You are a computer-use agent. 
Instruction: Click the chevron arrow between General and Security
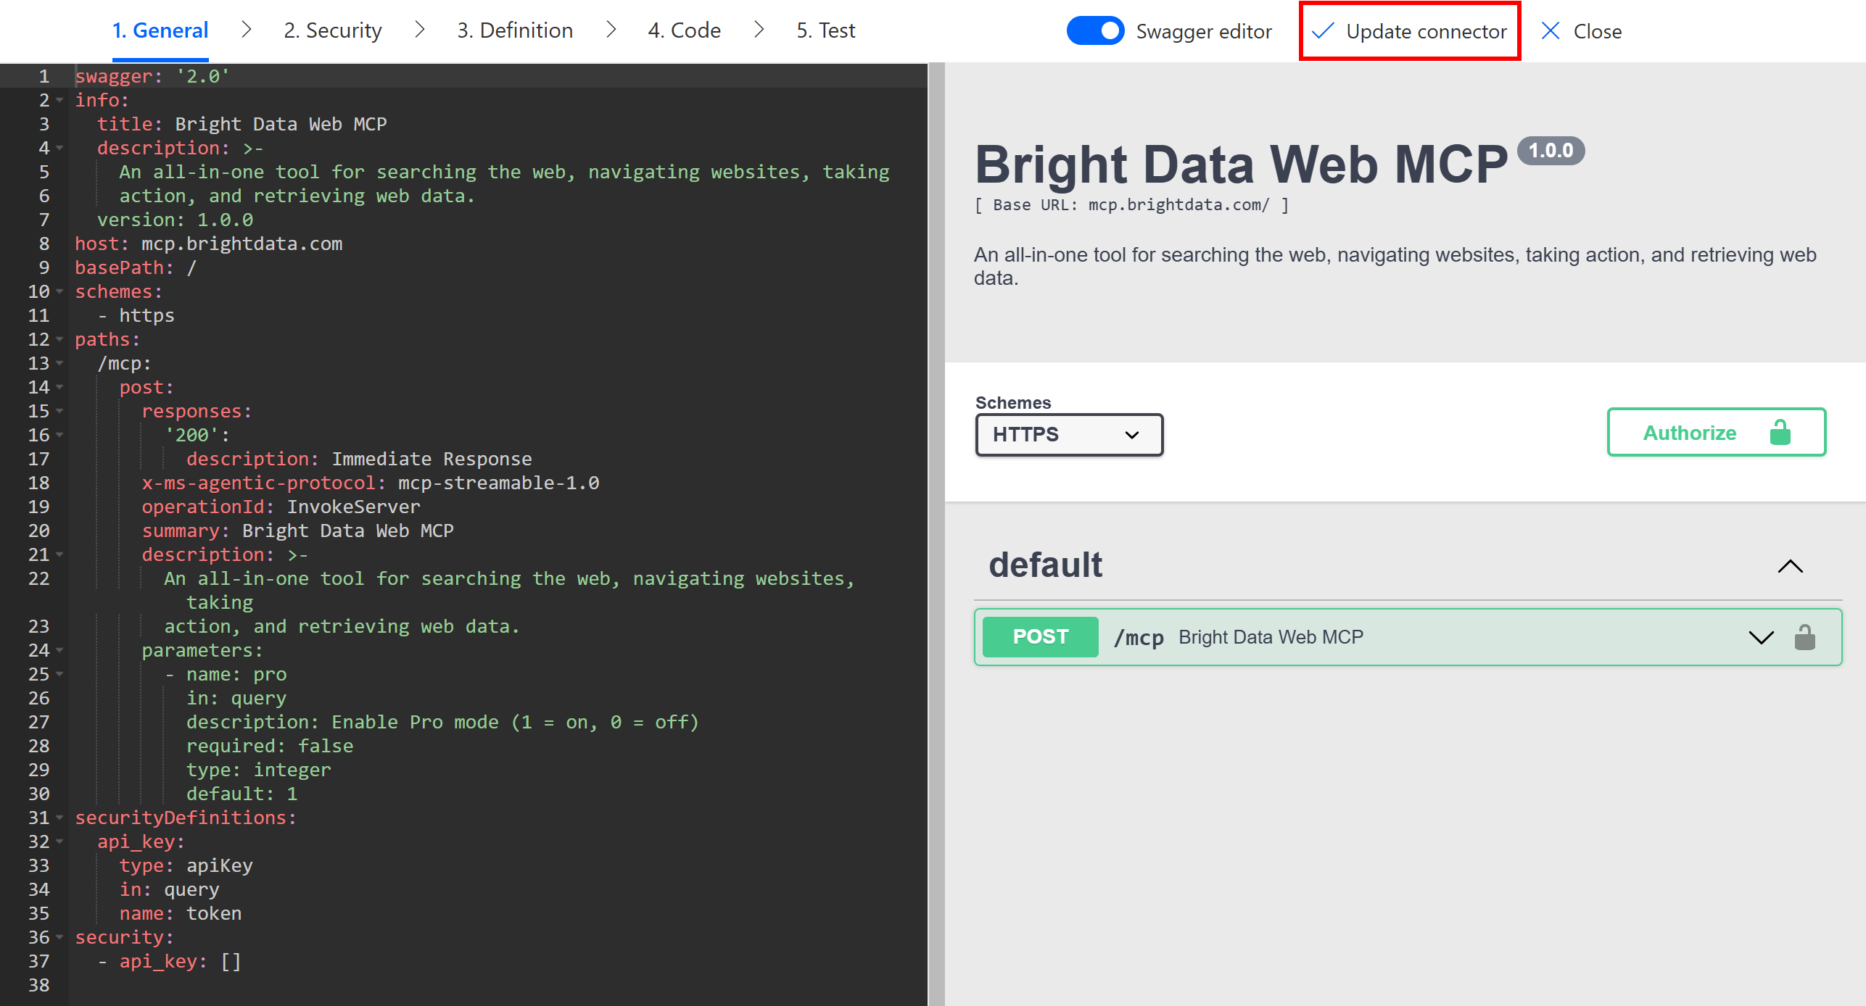(x=247, y=30)
